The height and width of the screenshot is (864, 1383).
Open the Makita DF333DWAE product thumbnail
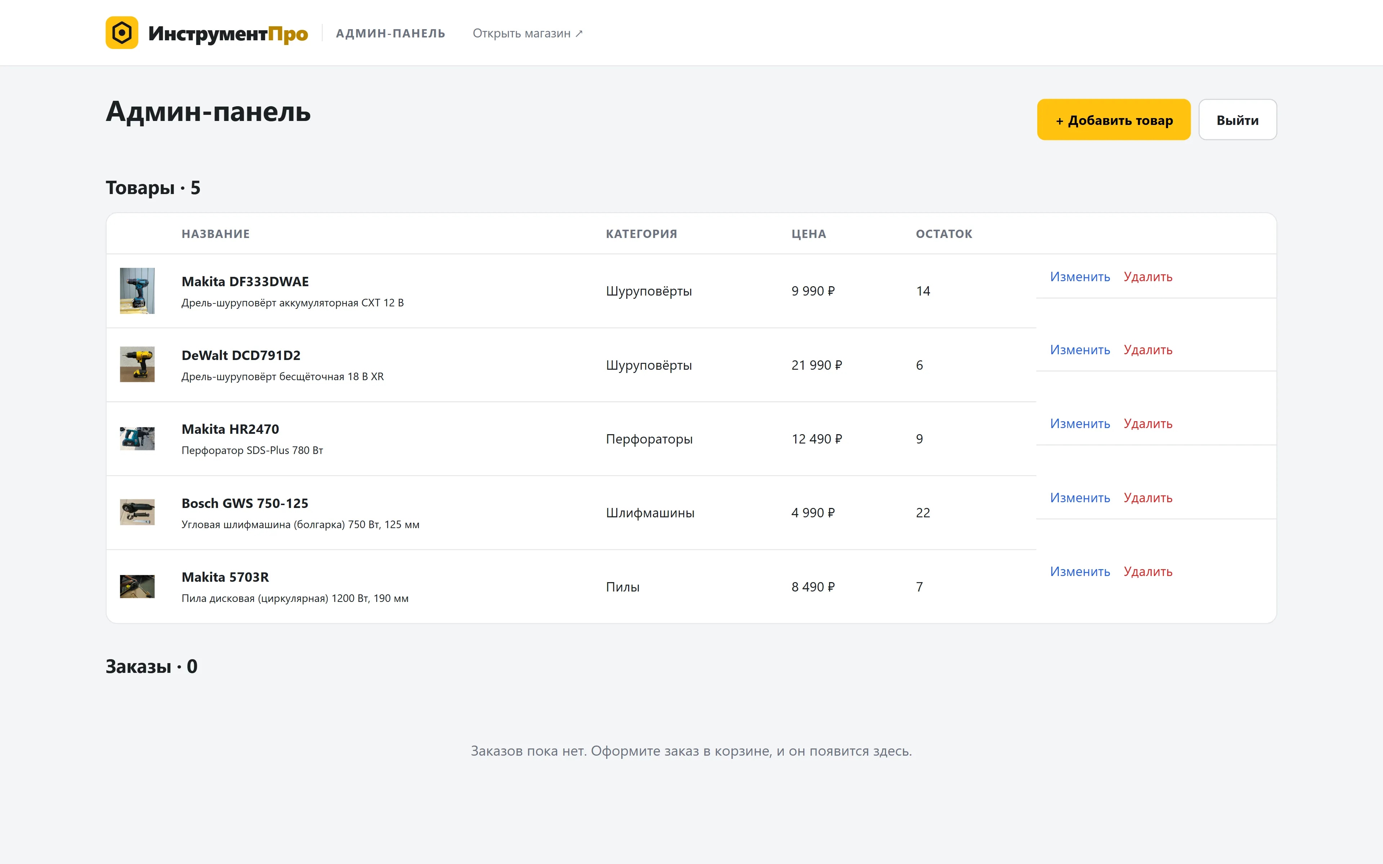click(137, 291)
